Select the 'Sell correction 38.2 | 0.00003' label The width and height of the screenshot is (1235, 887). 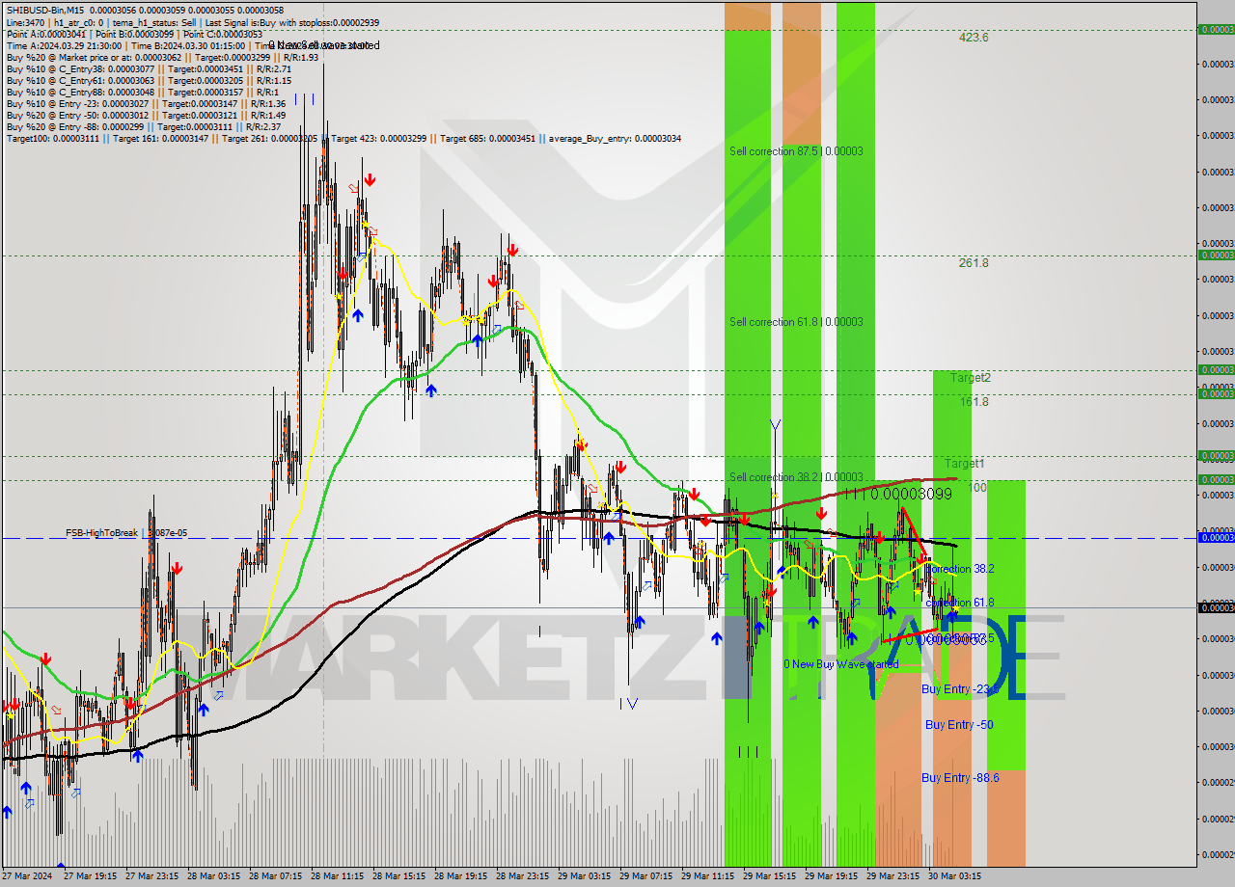pyautogui.click(x=796, y=477)
